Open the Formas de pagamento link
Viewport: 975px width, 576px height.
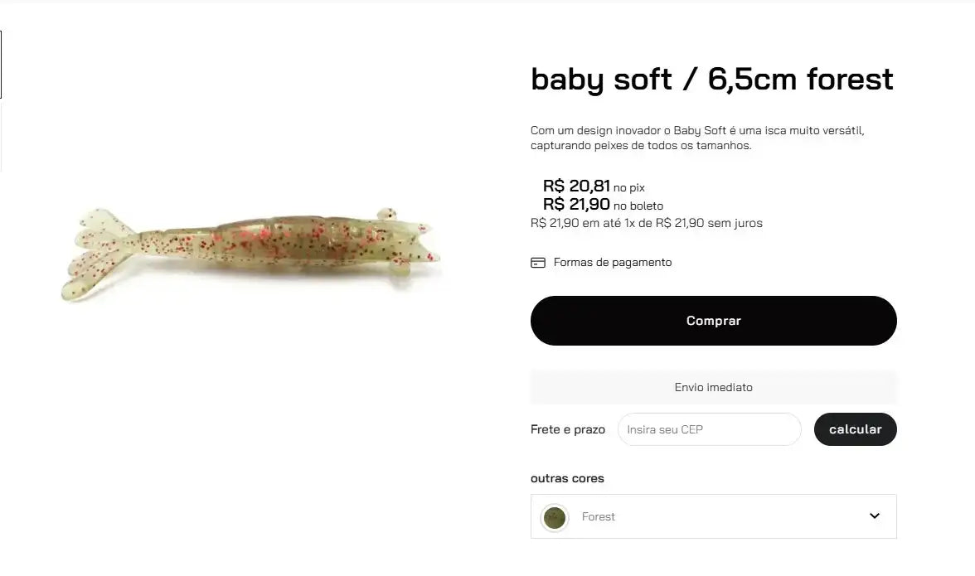pos(613,263)
